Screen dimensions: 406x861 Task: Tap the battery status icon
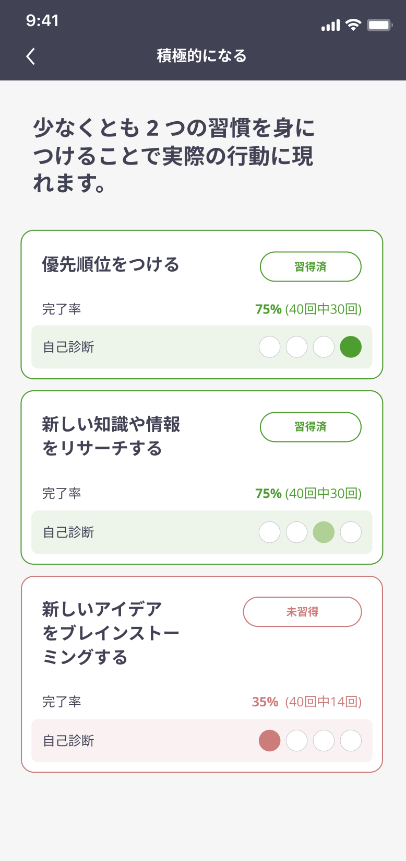(x=379, y=25)
